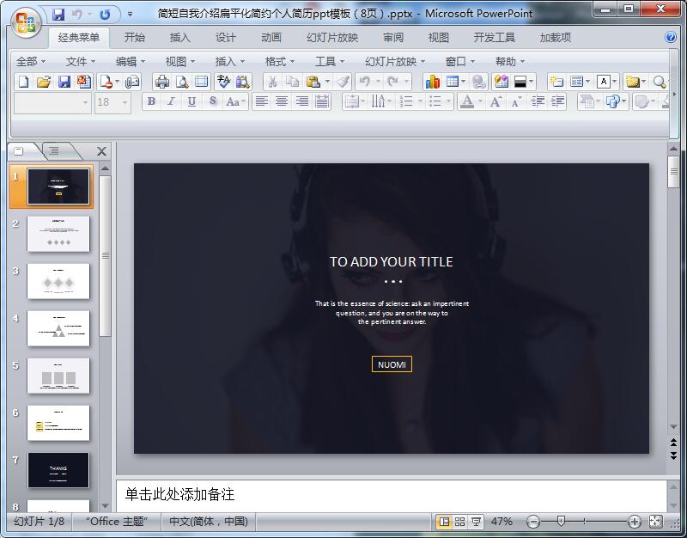
Task: Increase list indent level
Action: (x=557, y=101)
